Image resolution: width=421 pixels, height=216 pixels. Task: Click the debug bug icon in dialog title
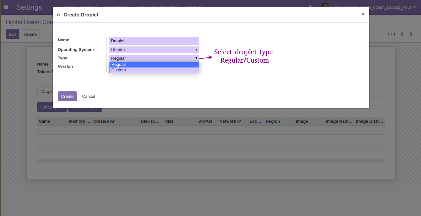[x=58, y=15]
